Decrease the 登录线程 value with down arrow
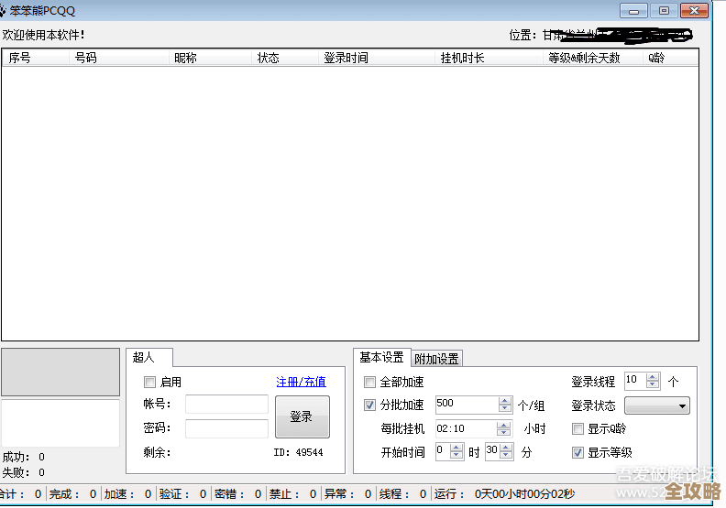The image size is (726, 508). click(653, 384)
